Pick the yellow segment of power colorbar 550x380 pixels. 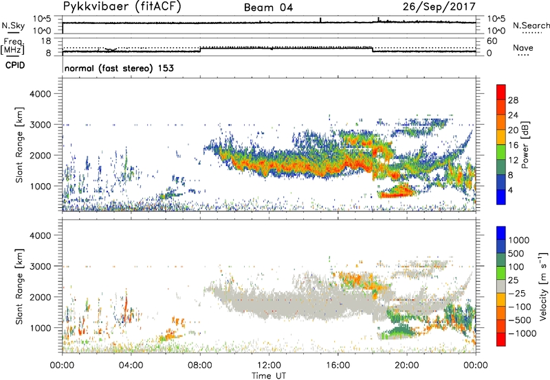pyautogui.click(x=501, y=137)
